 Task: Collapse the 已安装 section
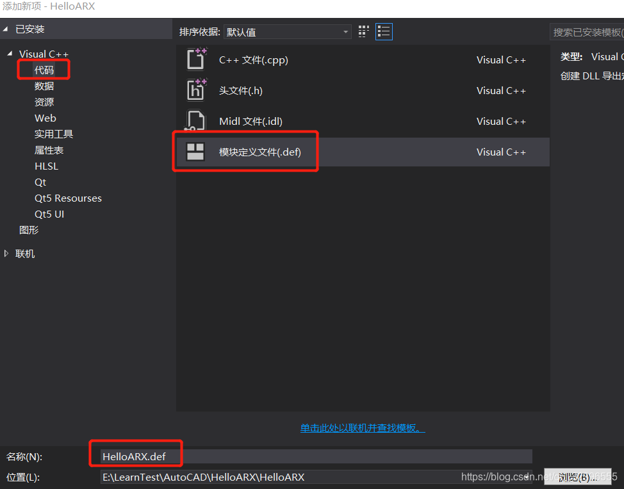tap(6, 29)
